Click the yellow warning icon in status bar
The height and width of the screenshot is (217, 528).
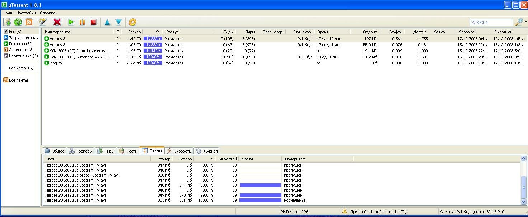pyautogui.click(x=345, y=211)
